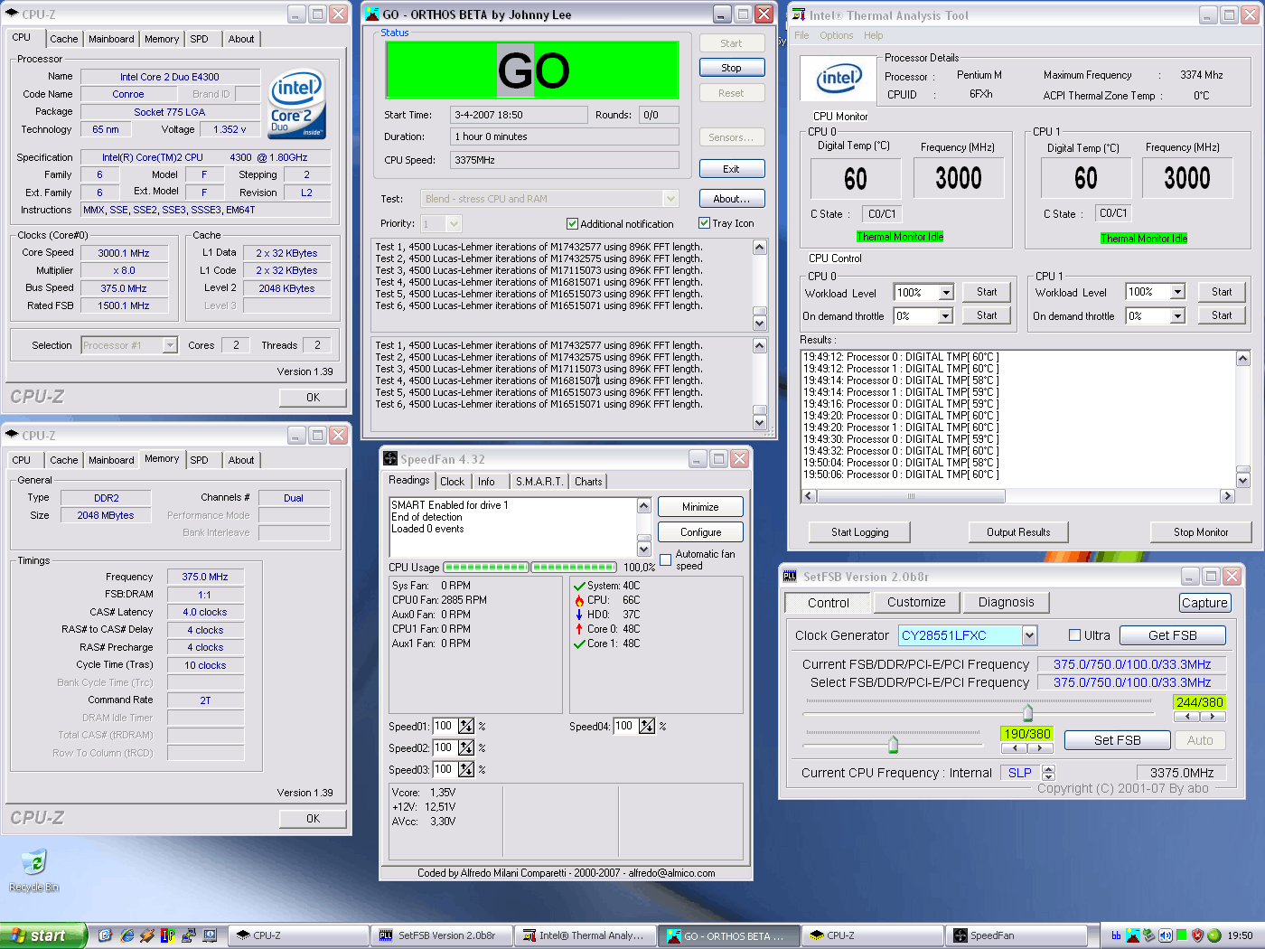Screen dimensions: 1265x949
Task: Click the Intel Core 2 Duo logo
Action: click(x=296, y=105)
